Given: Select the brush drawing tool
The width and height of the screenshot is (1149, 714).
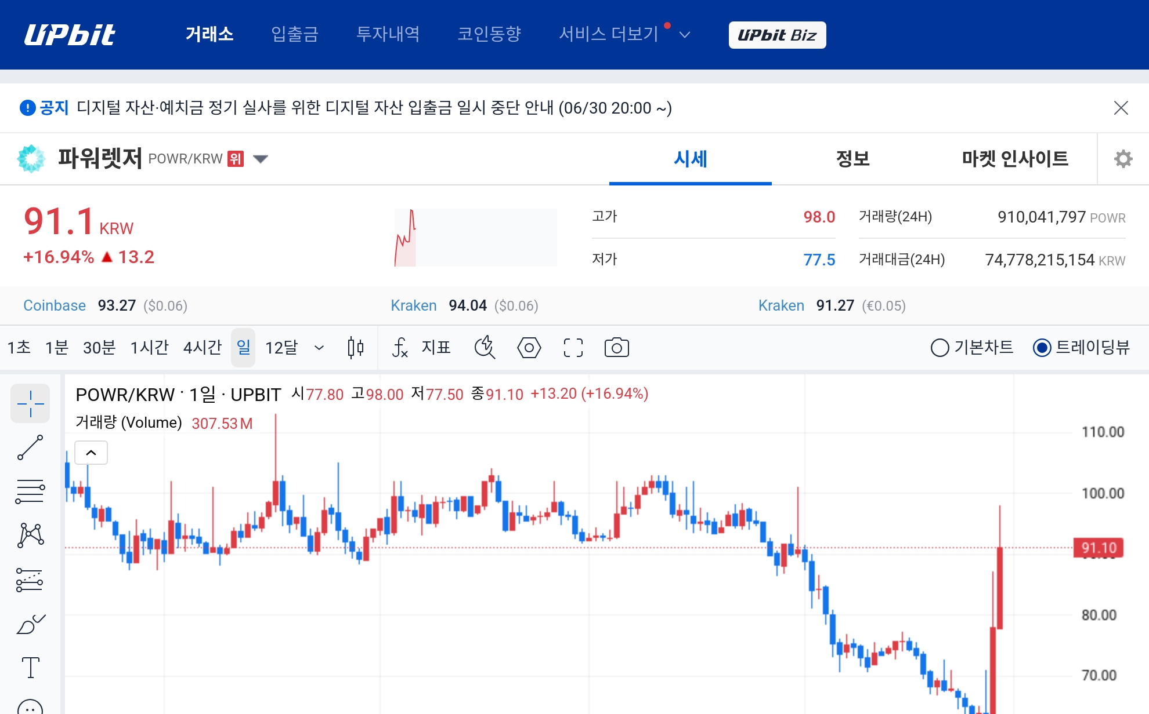Looking at the screenshot, I should tap(30, 624).
